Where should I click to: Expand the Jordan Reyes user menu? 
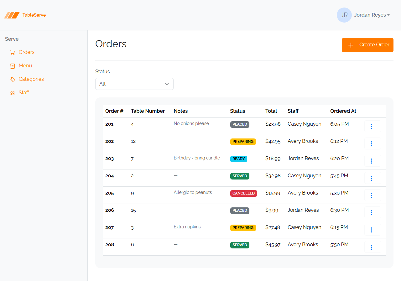372,15
